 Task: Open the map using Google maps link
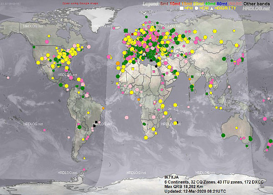pyautogui.click(x=80, y=3)
